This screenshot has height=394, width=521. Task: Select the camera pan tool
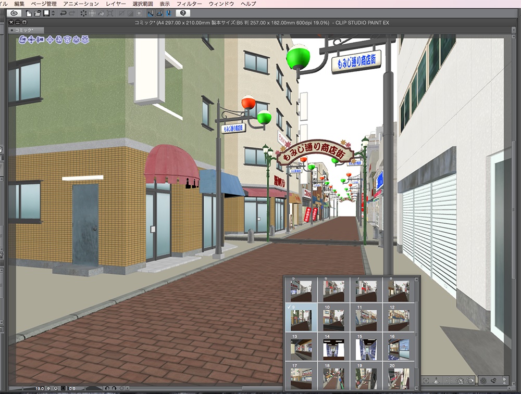(x=31, y=40)
